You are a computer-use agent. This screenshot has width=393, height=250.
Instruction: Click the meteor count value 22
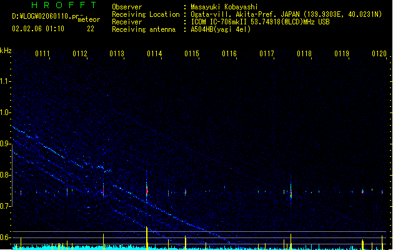91,29
